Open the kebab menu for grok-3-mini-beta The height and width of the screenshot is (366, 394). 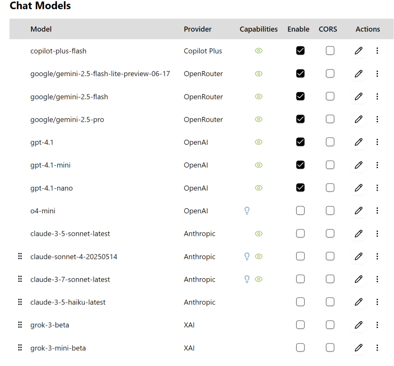click(x=377, y=348)
